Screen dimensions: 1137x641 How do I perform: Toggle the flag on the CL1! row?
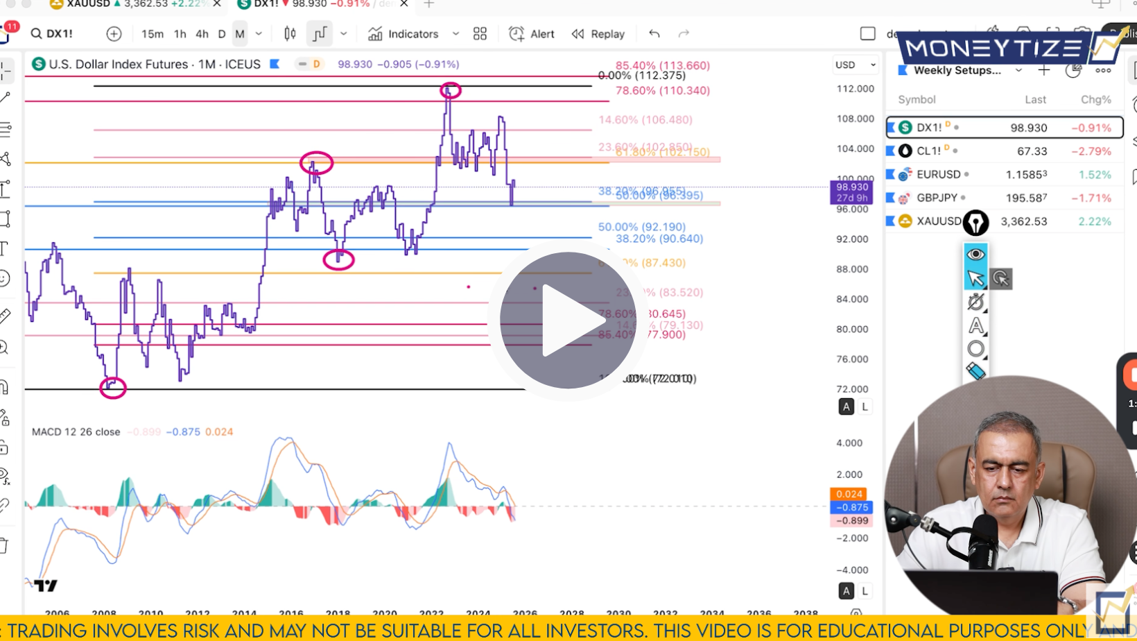(x=891, y=151)
